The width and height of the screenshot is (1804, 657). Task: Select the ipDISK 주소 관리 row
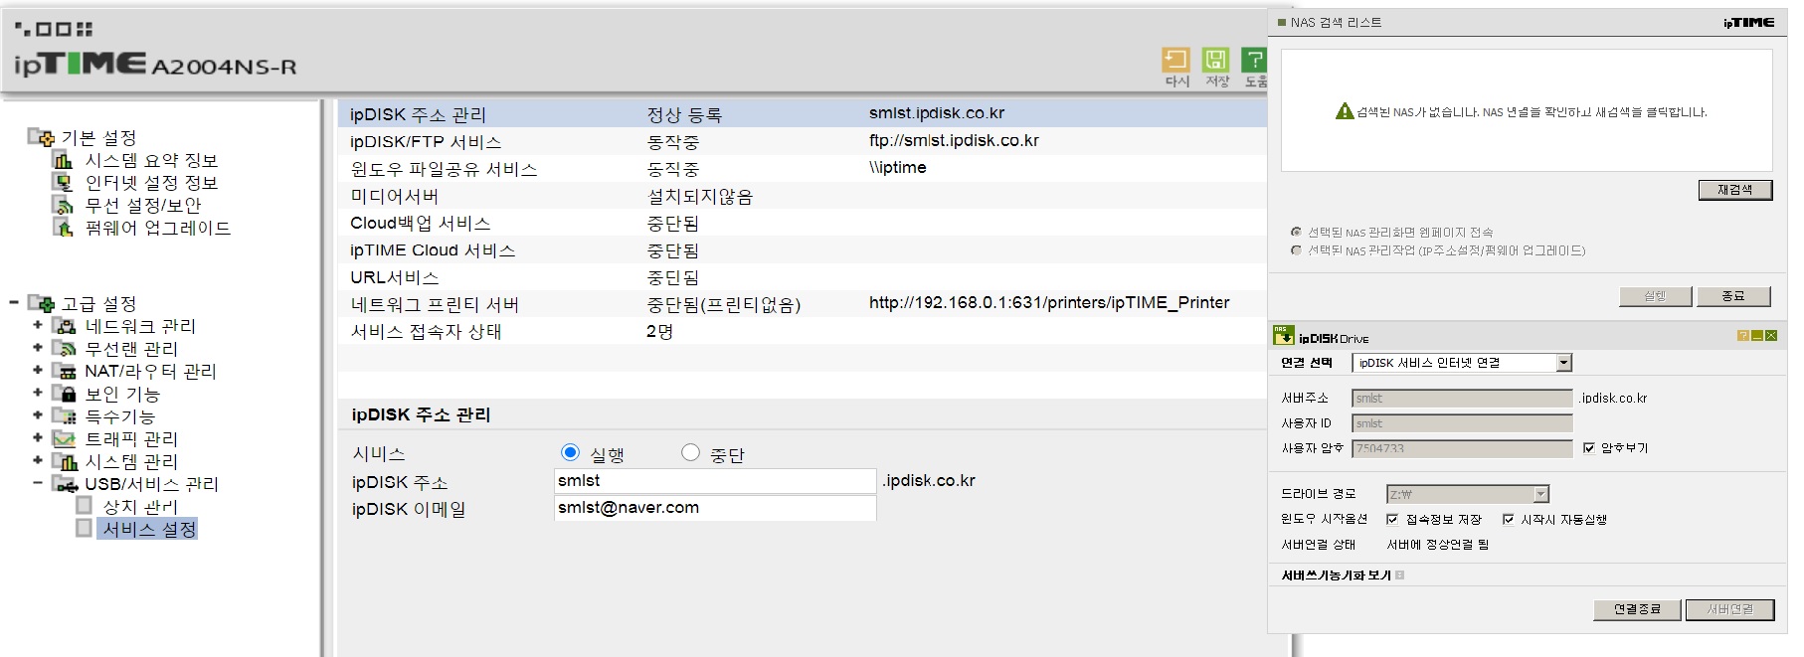tap(803, 113)
